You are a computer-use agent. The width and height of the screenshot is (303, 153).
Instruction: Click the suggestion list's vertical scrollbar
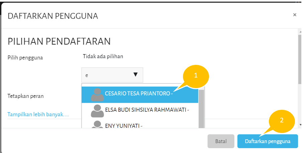201,110
